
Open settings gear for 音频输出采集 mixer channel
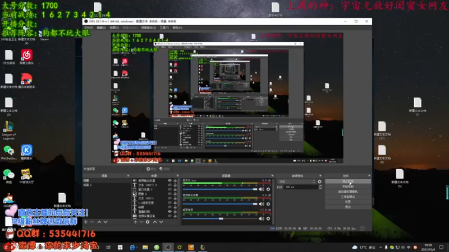click(268, 204)
